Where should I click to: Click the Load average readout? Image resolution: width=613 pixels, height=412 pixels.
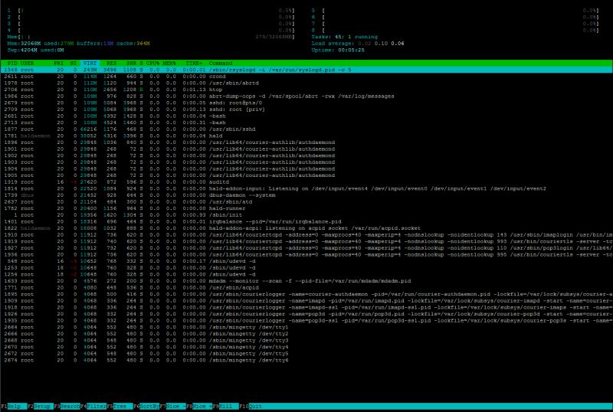click(358, 44)
